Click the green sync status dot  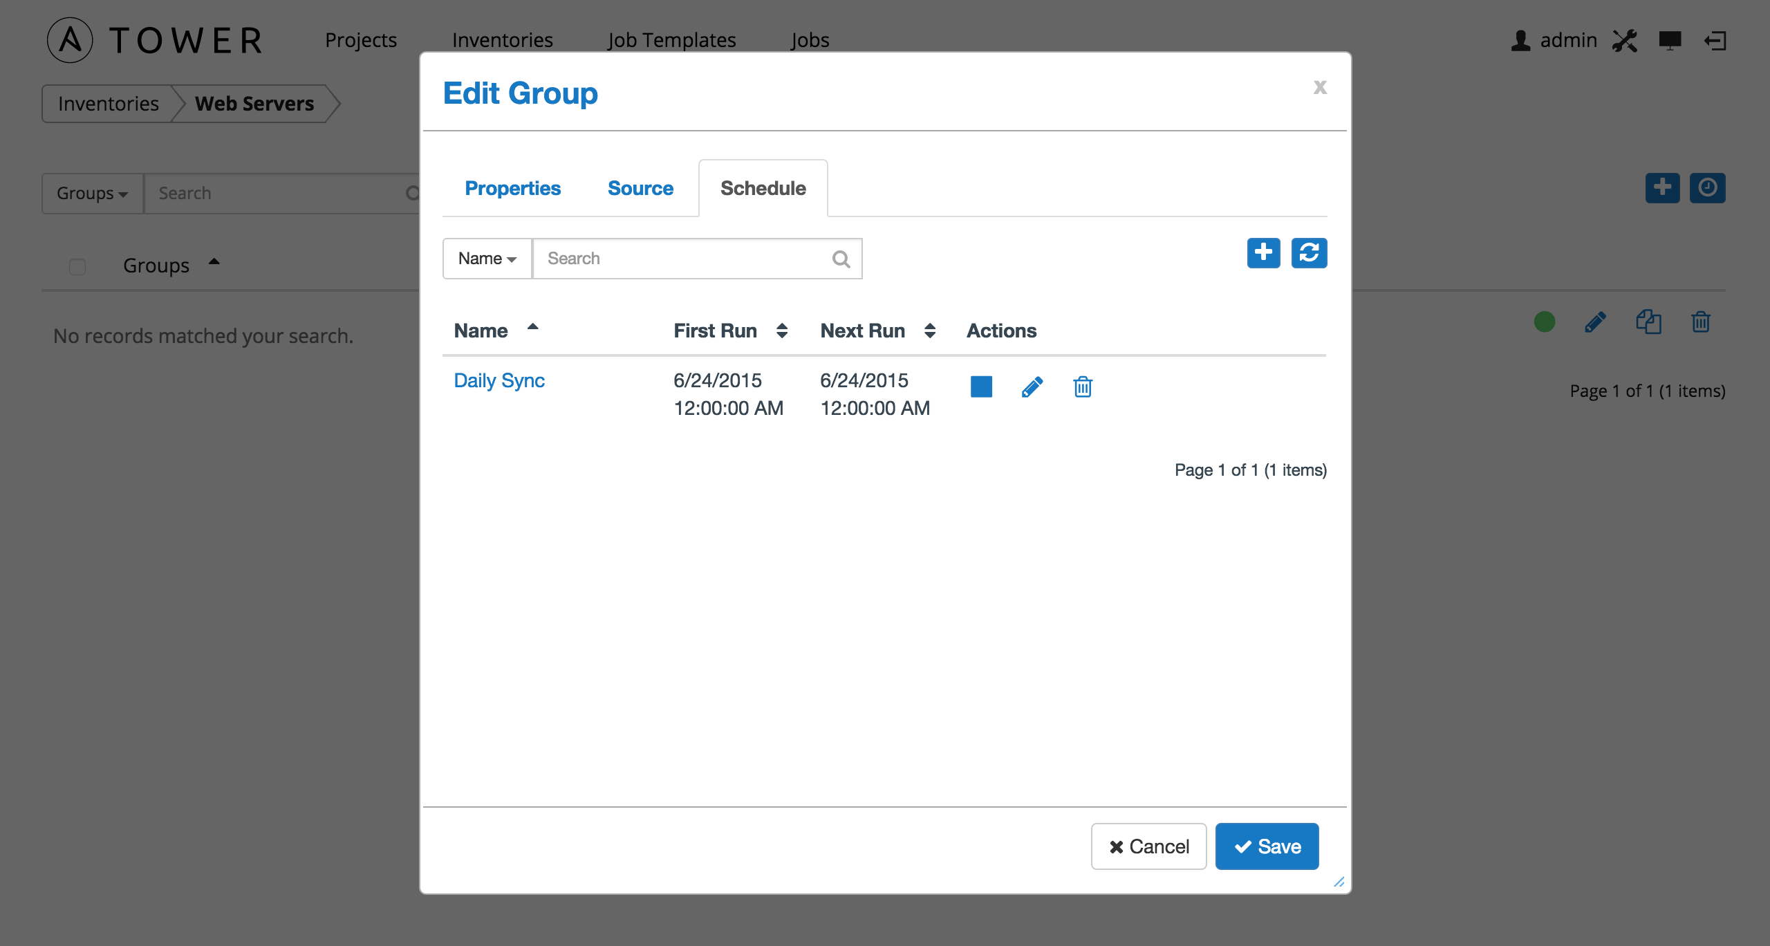tap(1545, 322)
